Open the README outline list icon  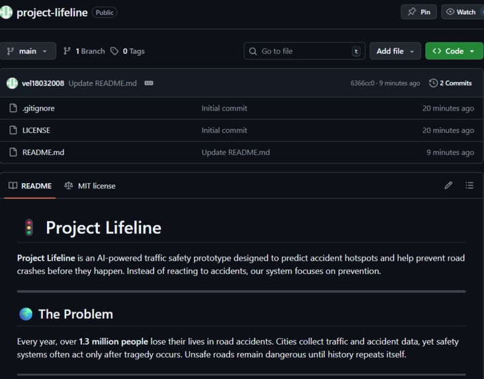click(469, 185)
